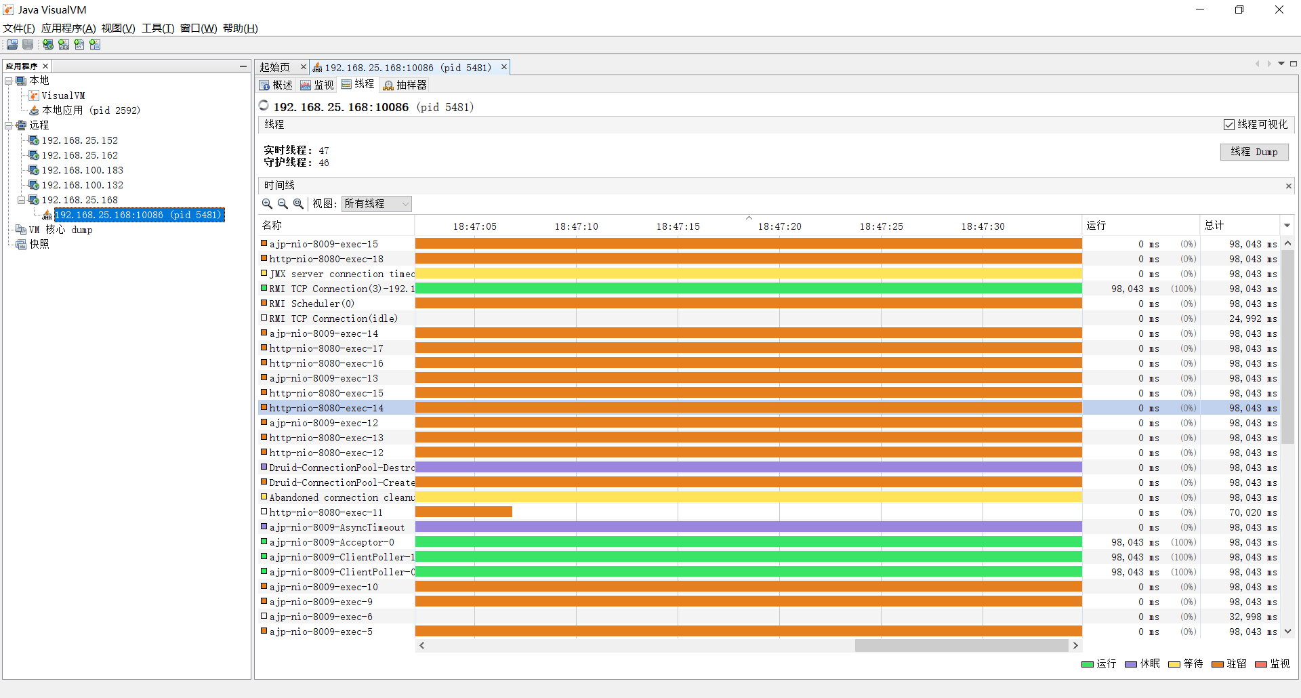The width and height of the screenshot is (1301, 698).
Task: Click the Java cup icon of 本地应用 (pid 2592)
Action: point(34,110)
